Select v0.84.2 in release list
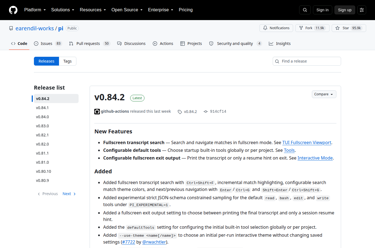Viewport: 375px width, 248px height. click(56, 99)
